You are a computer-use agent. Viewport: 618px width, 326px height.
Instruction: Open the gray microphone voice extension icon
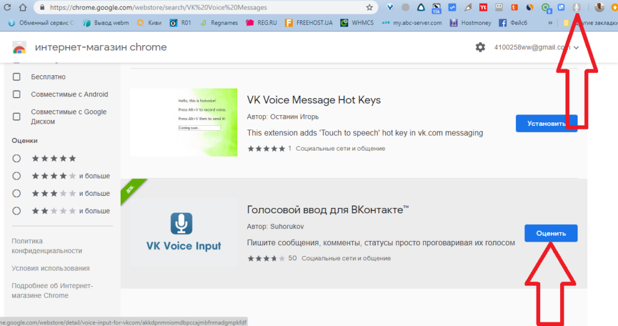tap(576, 7)
